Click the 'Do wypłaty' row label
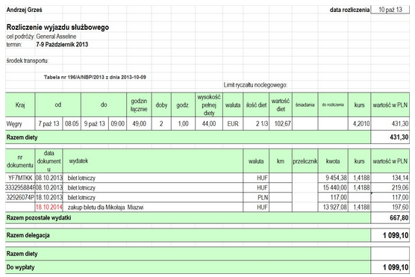The height and width of the screenshot is (277, 415). coord(20,267)
